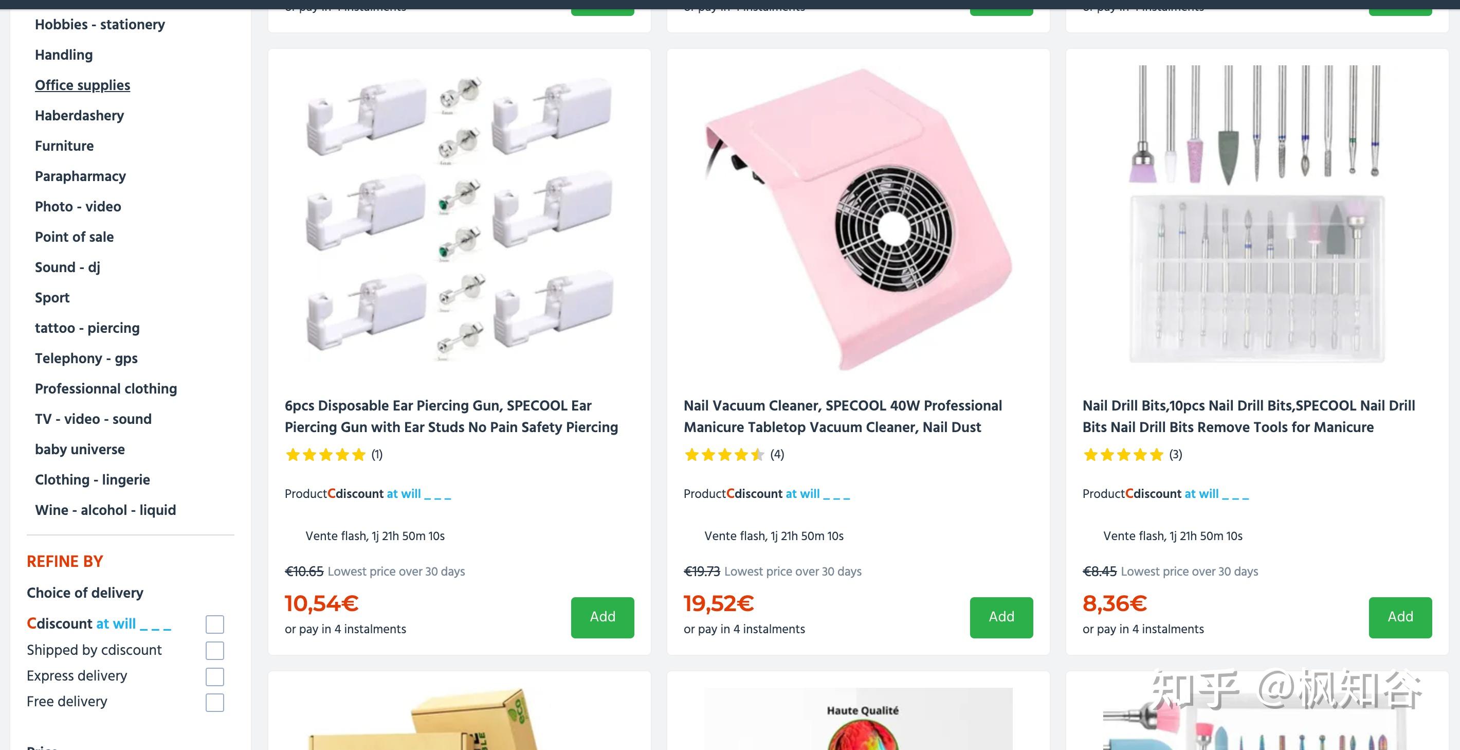Viewport: 1460px width, 750px height.
Task: Open the Nail Vacuum Cleaner product title link
Action: pyautogui.click(x=842, y=417)
